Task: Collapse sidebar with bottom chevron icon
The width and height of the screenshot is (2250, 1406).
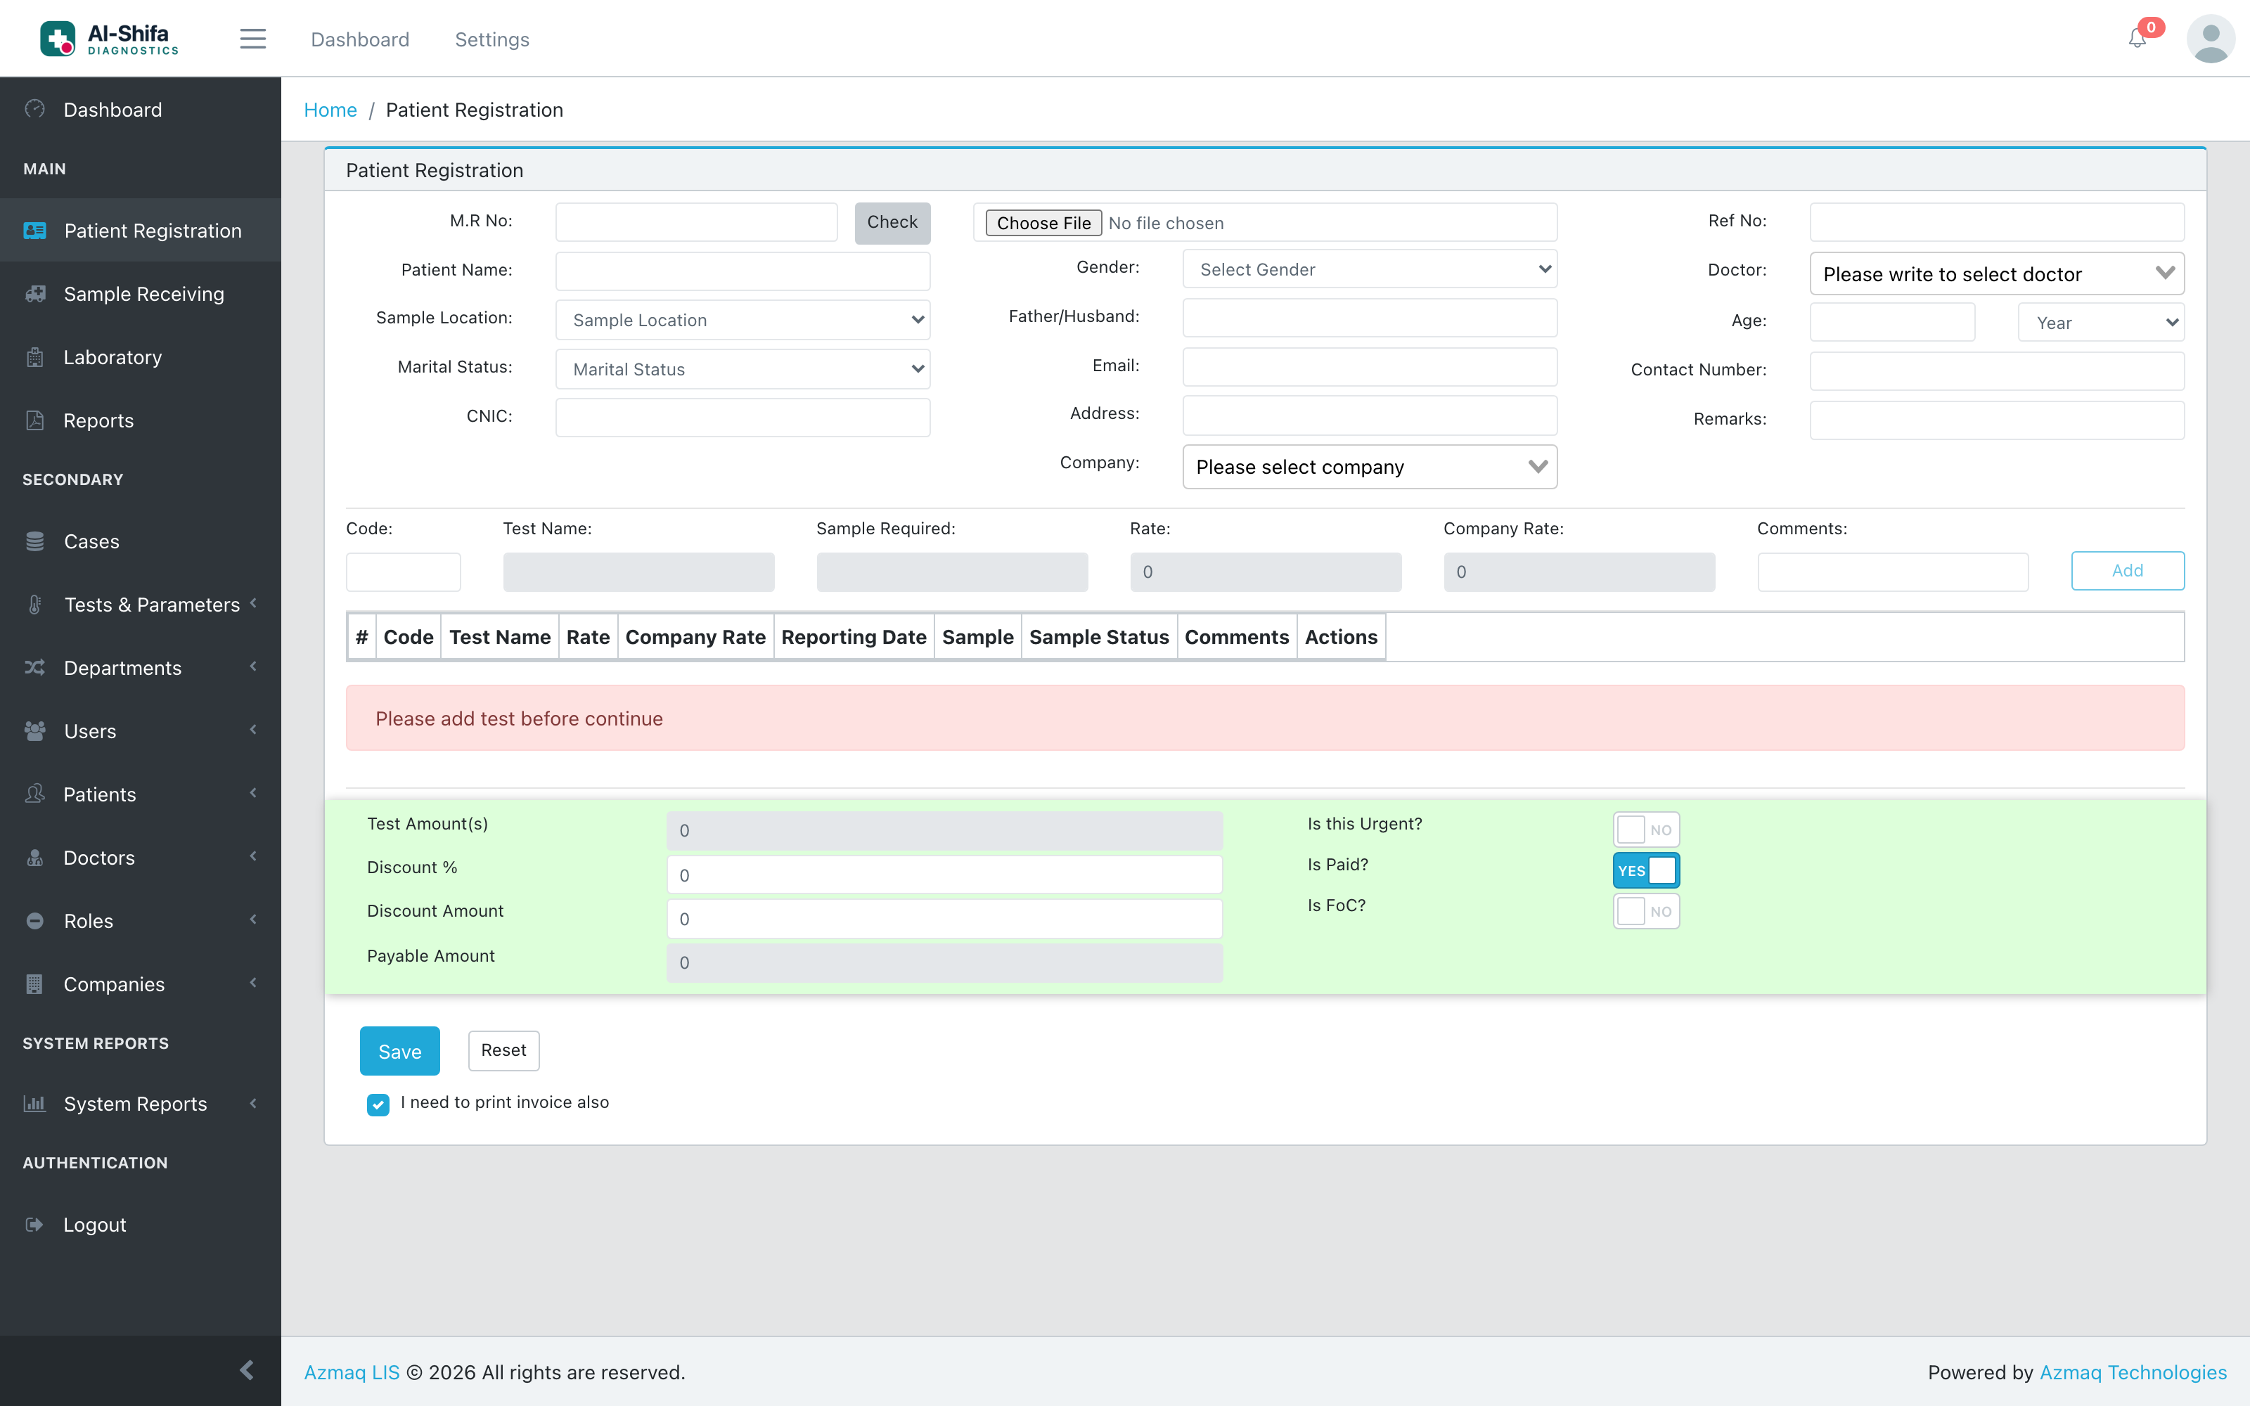Action: tap(246, 1369)
